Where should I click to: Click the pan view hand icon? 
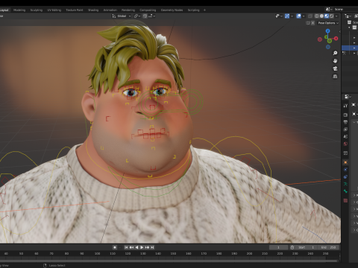click(x=335, y=61)
